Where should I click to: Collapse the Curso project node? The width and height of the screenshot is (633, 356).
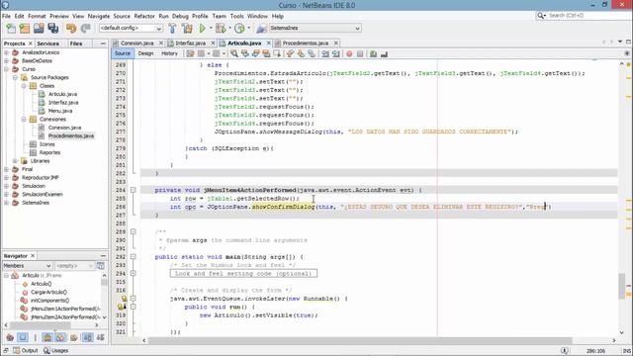7,69
